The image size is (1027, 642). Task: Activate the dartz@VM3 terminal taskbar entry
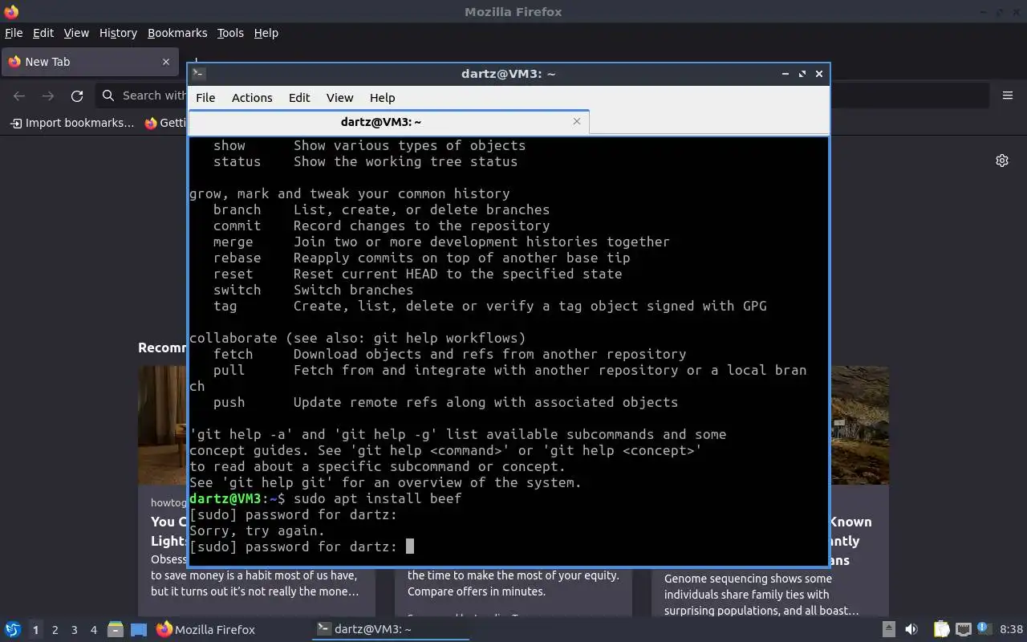pos(391,630)
